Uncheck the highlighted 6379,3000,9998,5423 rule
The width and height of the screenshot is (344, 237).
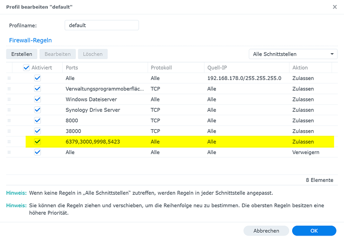pos(37,142)
